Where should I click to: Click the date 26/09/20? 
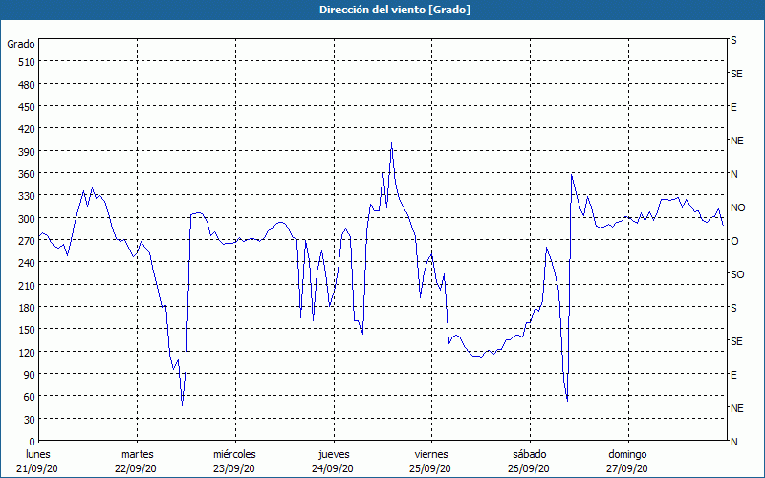pos(529,468)
